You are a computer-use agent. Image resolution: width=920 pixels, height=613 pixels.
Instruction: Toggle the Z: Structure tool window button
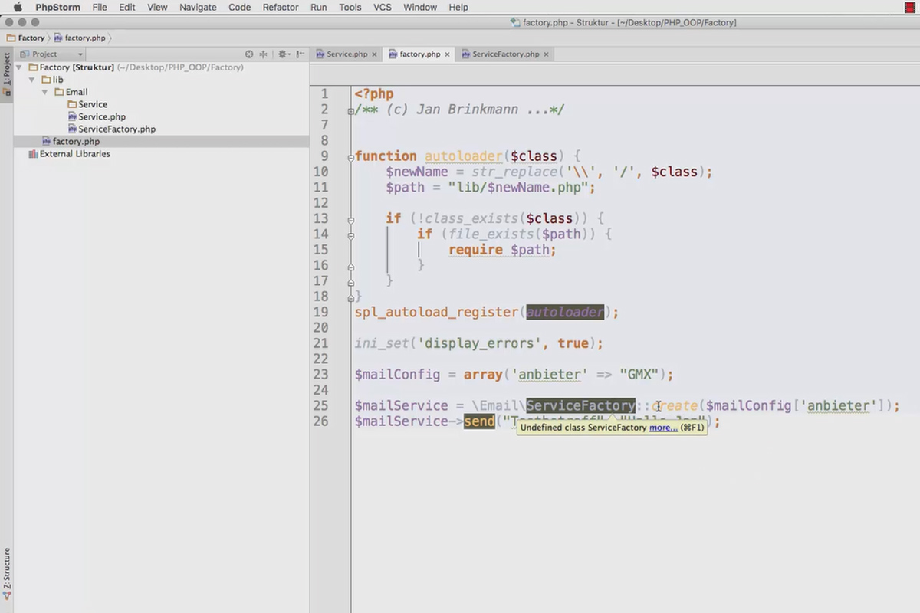click(x=6, y=573)
